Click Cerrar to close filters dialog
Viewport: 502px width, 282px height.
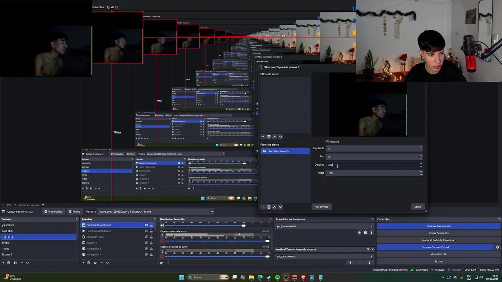point(418,207)
